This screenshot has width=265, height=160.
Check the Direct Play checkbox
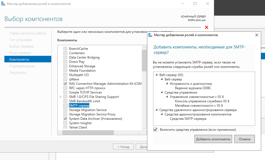65,62
